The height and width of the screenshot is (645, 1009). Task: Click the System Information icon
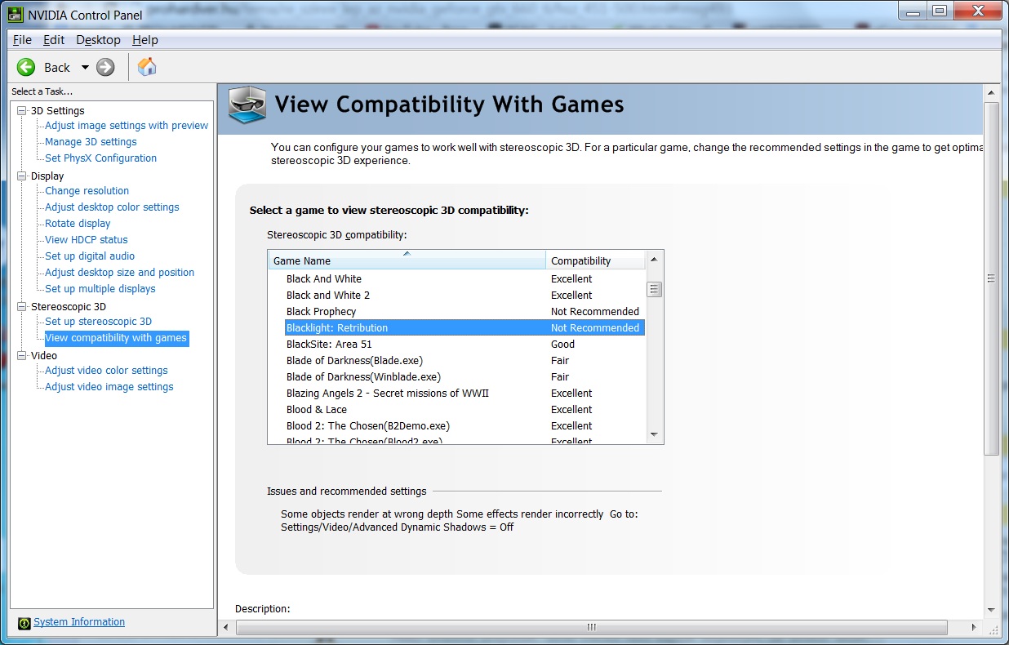(24, 622)
